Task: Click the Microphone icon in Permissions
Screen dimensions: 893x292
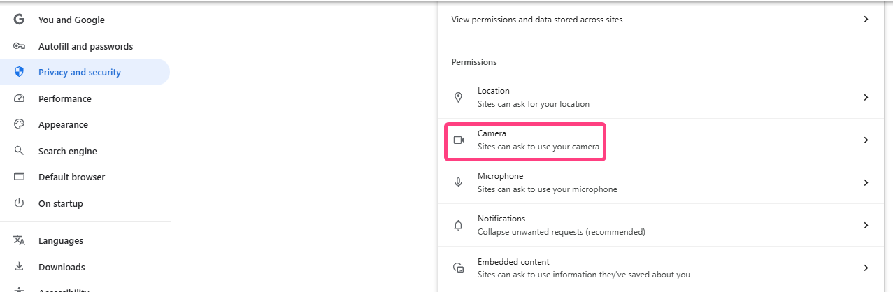Action: pos(459,182)
